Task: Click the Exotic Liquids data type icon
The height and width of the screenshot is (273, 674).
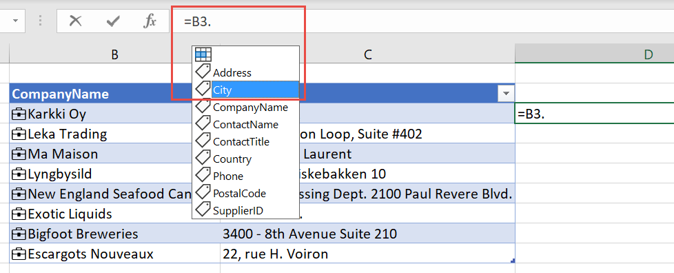Action: [x=19, y=214]
